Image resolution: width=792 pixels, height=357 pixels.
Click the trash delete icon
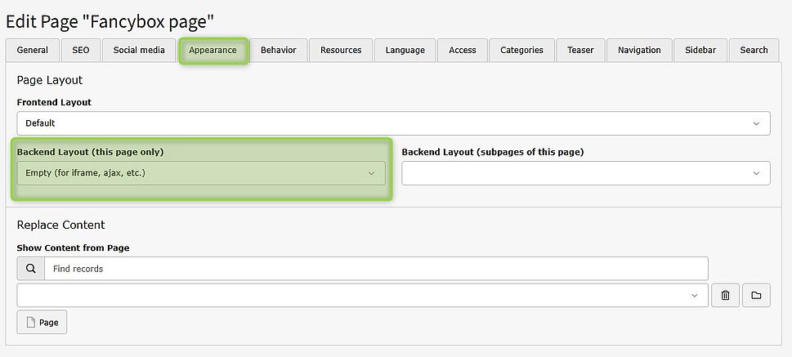[x=725, y=295]
